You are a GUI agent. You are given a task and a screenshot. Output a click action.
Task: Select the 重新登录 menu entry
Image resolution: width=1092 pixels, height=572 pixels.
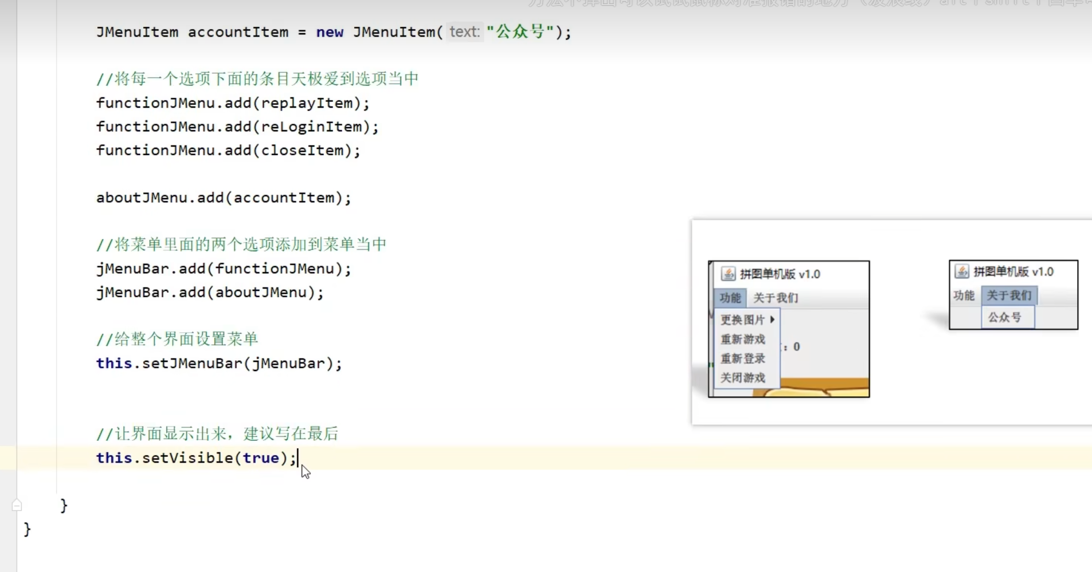tap(742, 358)
